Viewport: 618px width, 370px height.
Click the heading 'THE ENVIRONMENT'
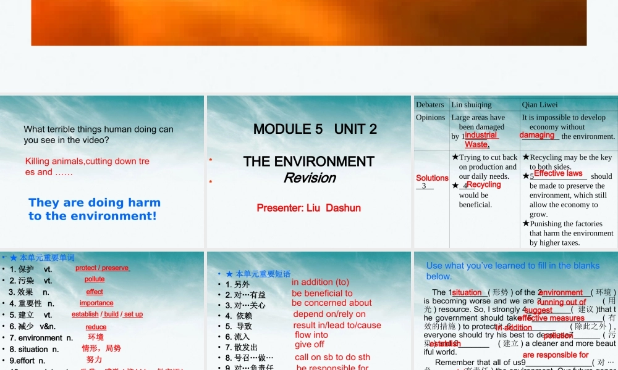pyautogui.click(x=308, y=161)
